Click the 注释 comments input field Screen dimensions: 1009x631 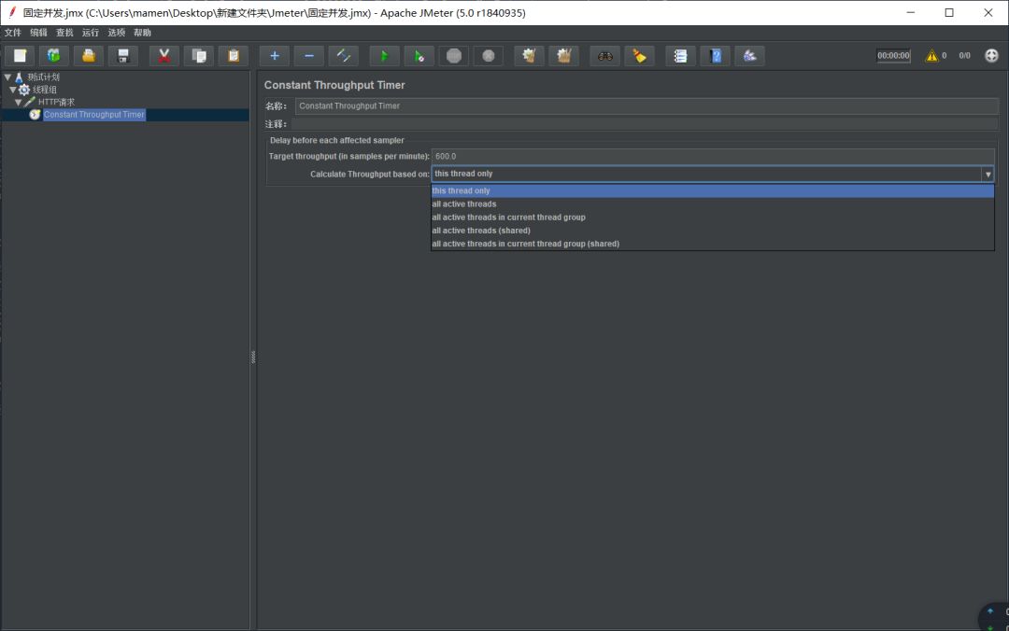click(x=644, y=123)
